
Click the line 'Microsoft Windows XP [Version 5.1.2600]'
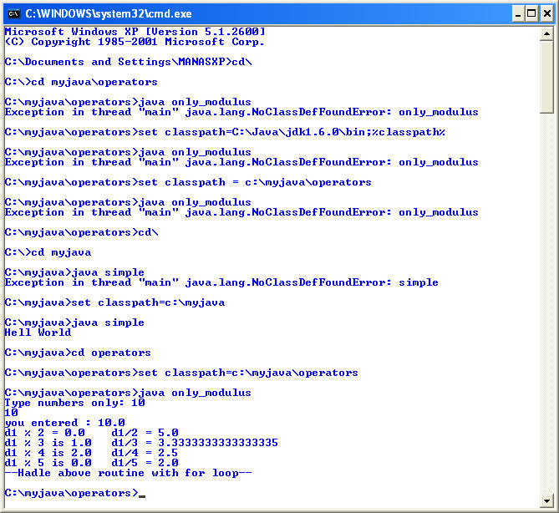[135, 32]
